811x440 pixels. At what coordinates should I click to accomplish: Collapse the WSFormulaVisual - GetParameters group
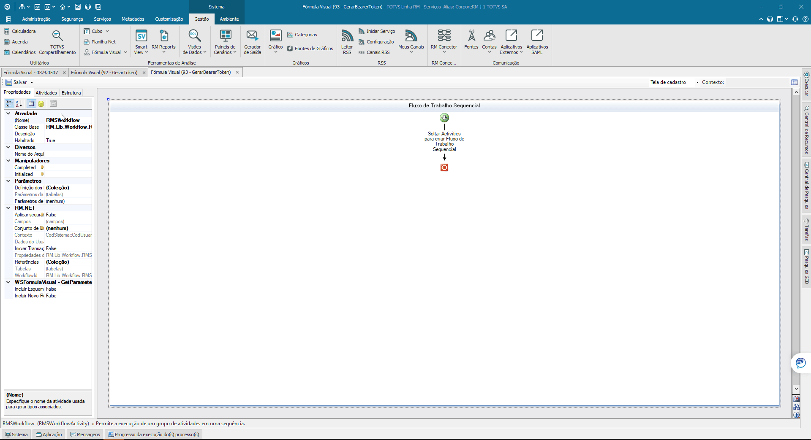click(x=8, y=282)
